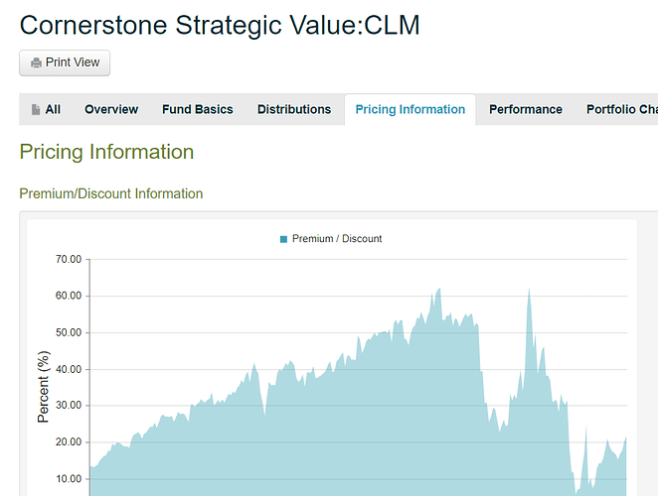Click the Cornerstone Strategic Value:CLM title
658x496 pixels.
(220, 25)
